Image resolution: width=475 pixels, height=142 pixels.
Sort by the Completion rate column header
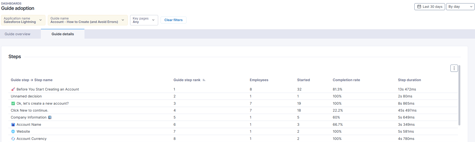pos(346,80)
